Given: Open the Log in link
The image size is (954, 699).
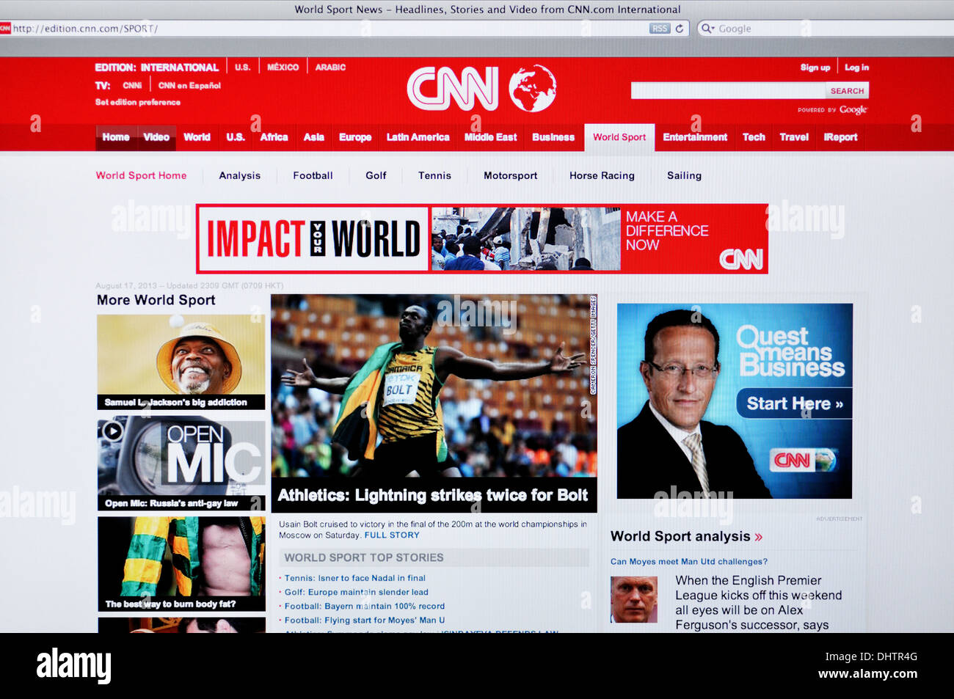Looking at the screenshot, I should [856, 67].
